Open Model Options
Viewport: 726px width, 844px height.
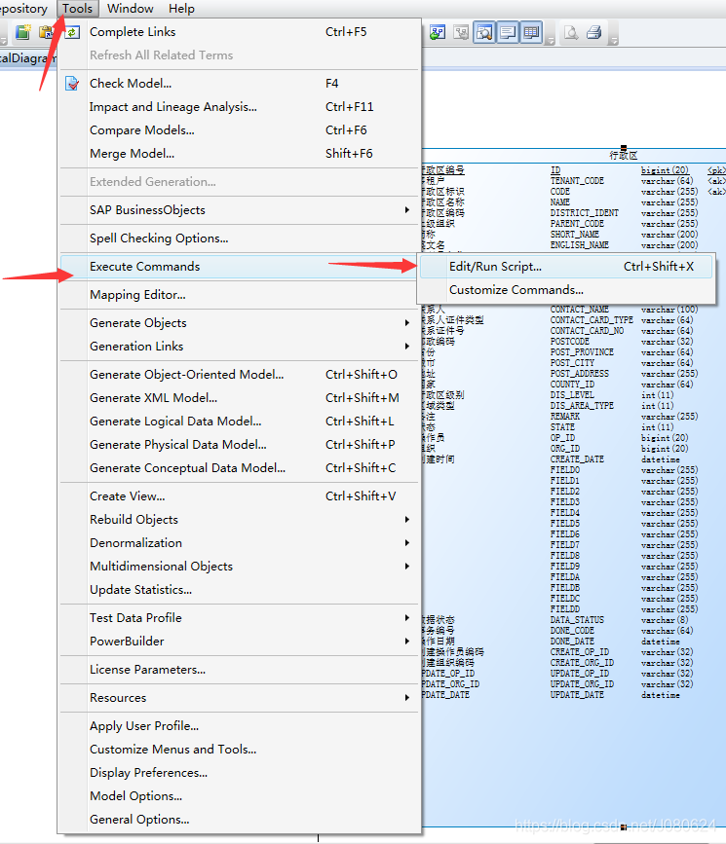click(240, 796)
